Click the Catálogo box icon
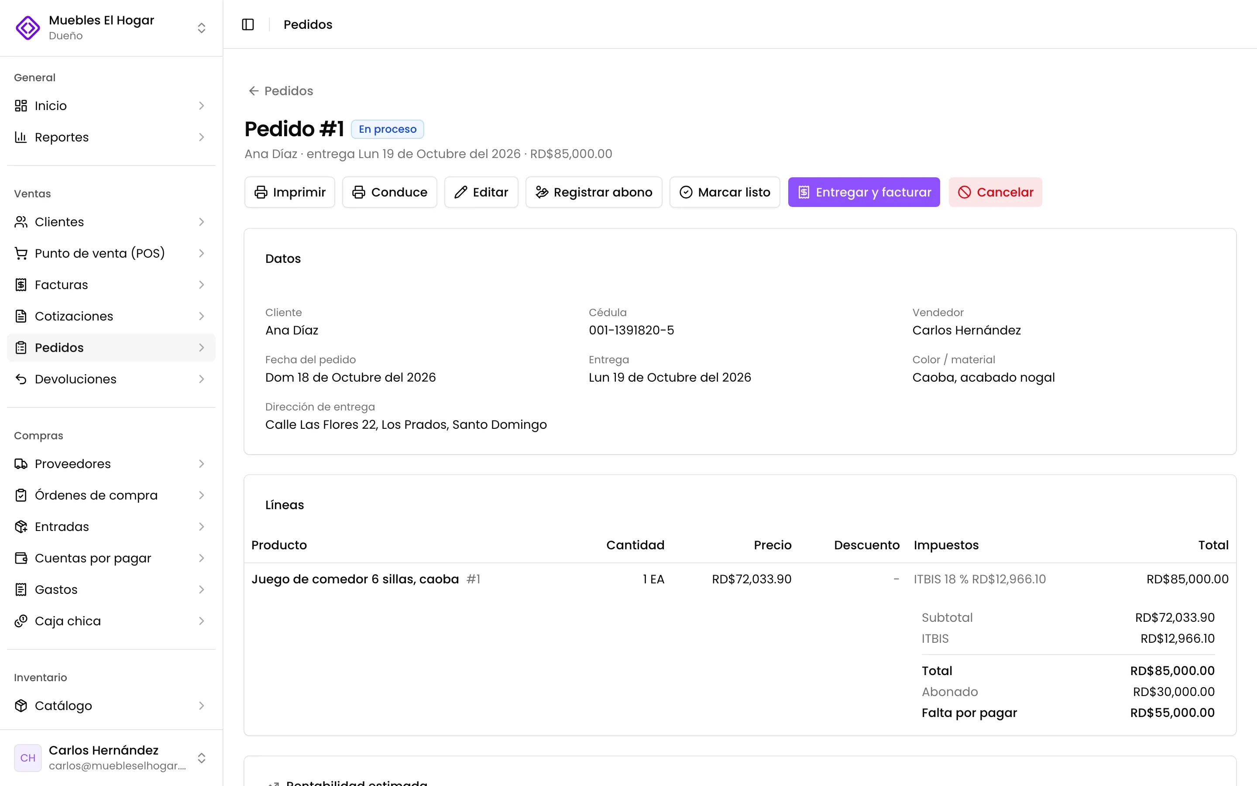This screenshot has height=786, width=1257. coord(21,705)
